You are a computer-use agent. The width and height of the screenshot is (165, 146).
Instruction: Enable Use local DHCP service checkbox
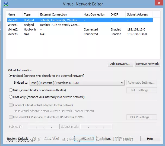(x=11, y=117)
